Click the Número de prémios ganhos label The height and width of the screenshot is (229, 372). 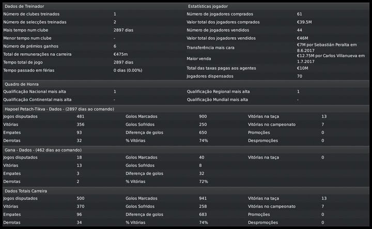click(x=33, y=46)
